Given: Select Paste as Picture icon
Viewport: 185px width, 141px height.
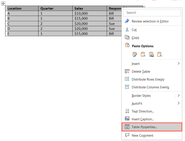Looking at the screenshot, I should click(151, 54).
